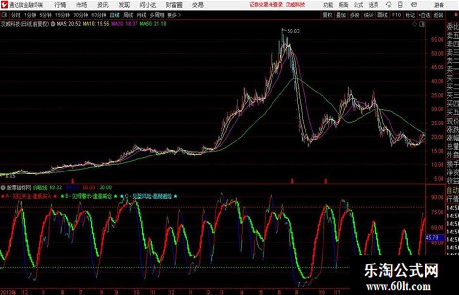
Task: Click the 游客 guest account label
Action: 439,5
